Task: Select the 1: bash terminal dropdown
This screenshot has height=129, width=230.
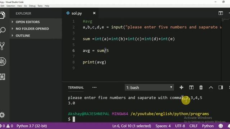Action: click(149, 87)
